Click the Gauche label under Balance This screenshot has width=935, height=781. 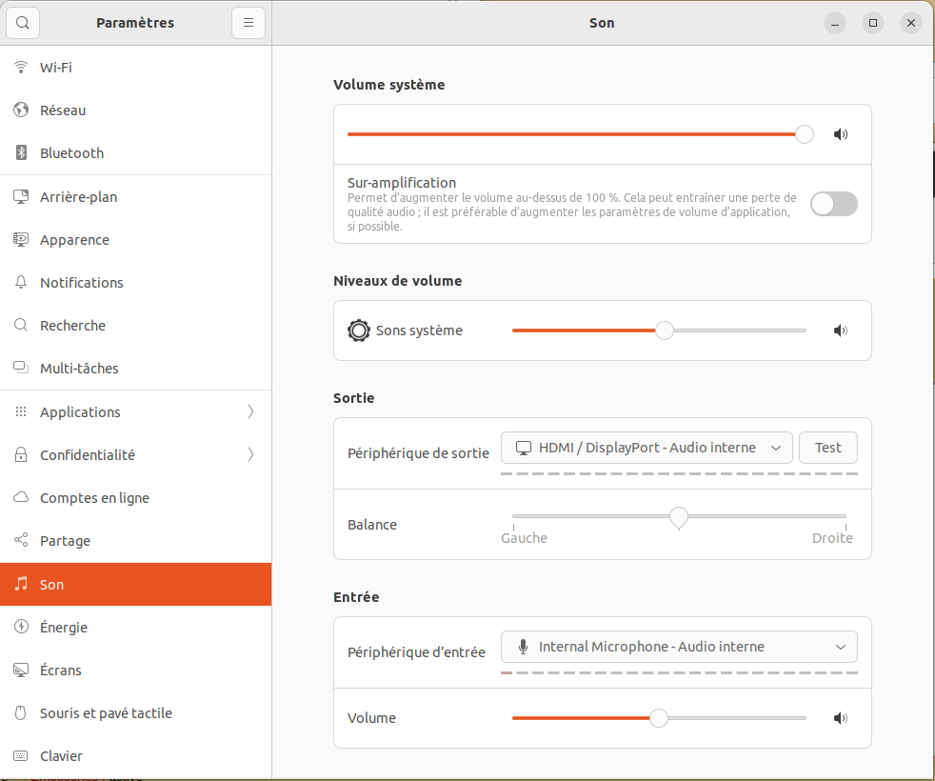click(x=524, y=538)
